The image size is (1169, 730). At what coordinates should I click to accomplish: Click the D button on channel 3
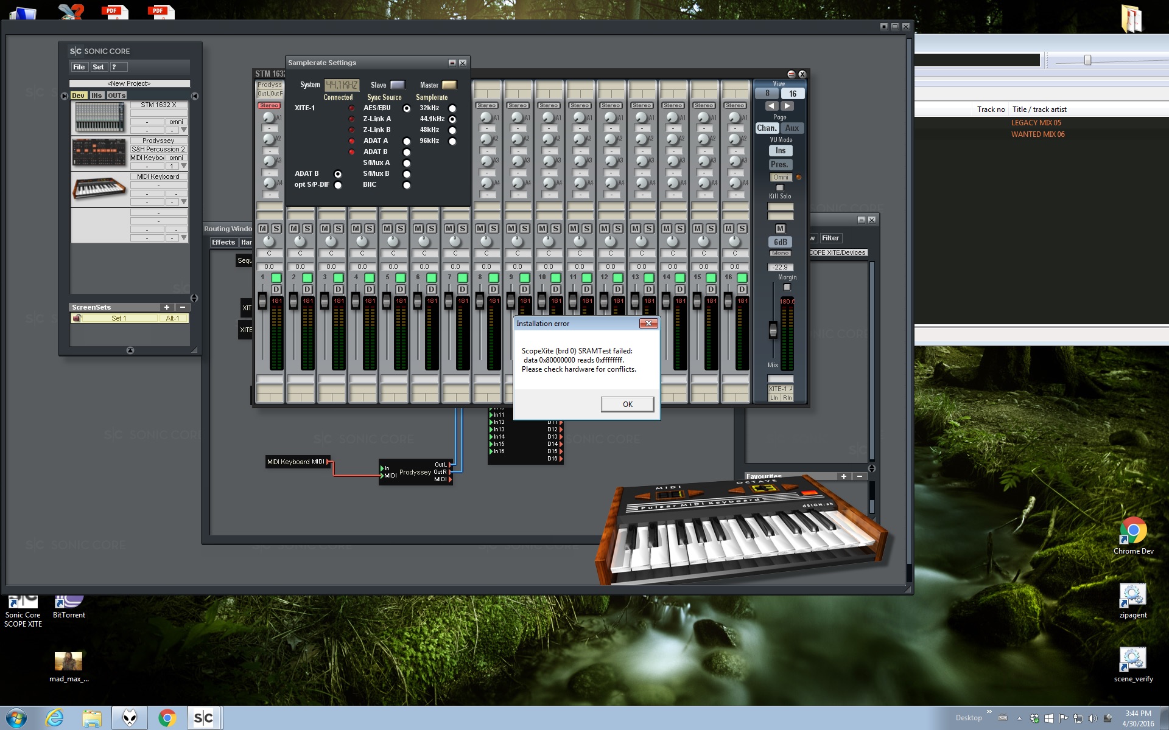pos(339,289)
